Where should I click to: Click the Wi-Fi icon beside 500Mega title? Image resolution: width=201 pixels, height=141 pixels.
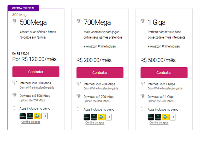(x=15, y=21)
